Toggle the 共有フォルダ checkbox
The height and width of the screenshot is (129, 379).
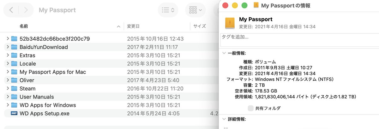[x=250, y=108]
